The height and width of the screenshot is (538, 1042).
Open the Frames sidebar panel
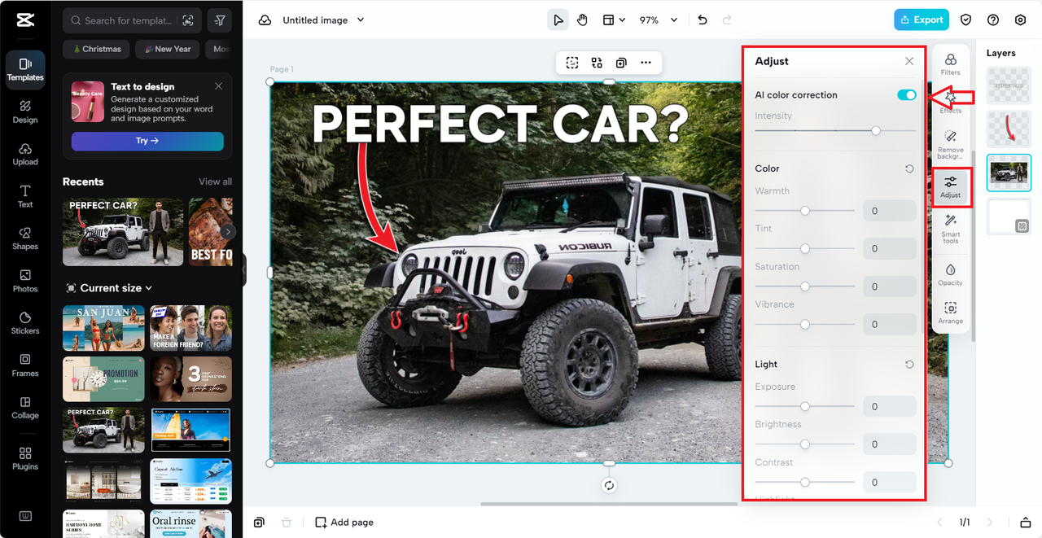click(x=25, y=365)
